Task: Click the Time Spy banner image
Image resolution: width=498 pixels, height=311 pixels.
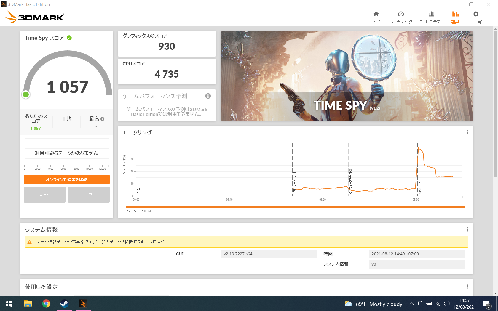Action: pos(347,76)
